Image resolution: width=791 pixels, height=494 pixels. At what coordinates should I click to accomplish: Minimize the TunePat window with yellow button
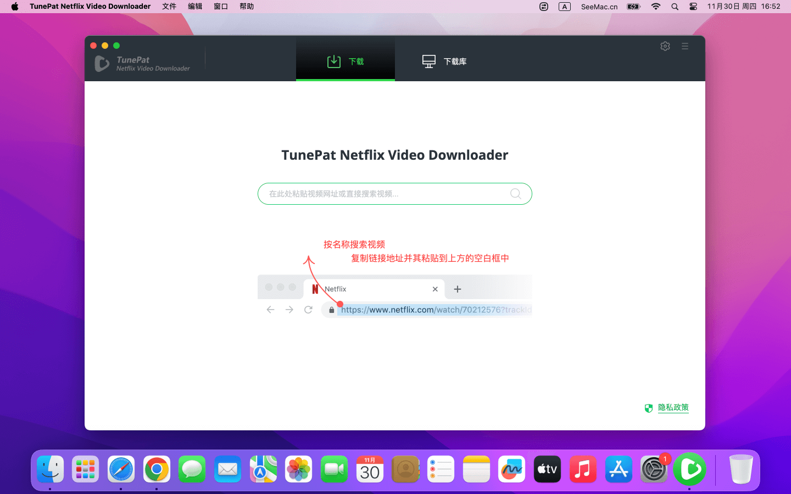click(x=105, y=46)
